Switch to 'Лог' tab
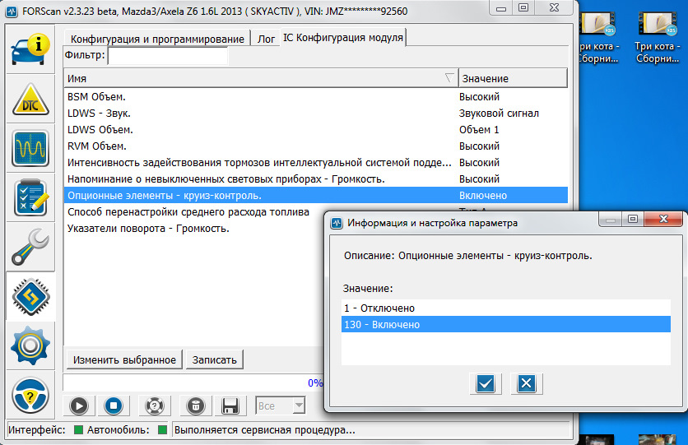The image size is (688, 445). [266, 39]
